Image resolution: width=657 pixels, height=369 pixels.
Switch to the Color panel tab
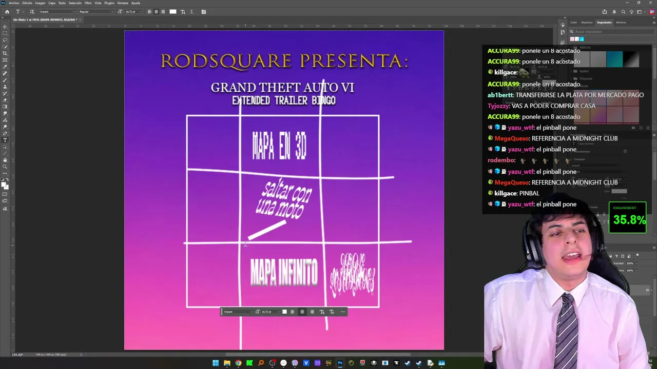pos(574,23)
